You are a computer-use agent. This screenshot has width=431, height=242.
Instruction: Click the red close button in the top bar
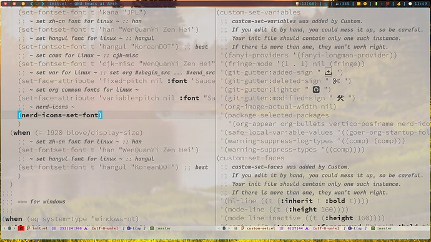(5, 4)
